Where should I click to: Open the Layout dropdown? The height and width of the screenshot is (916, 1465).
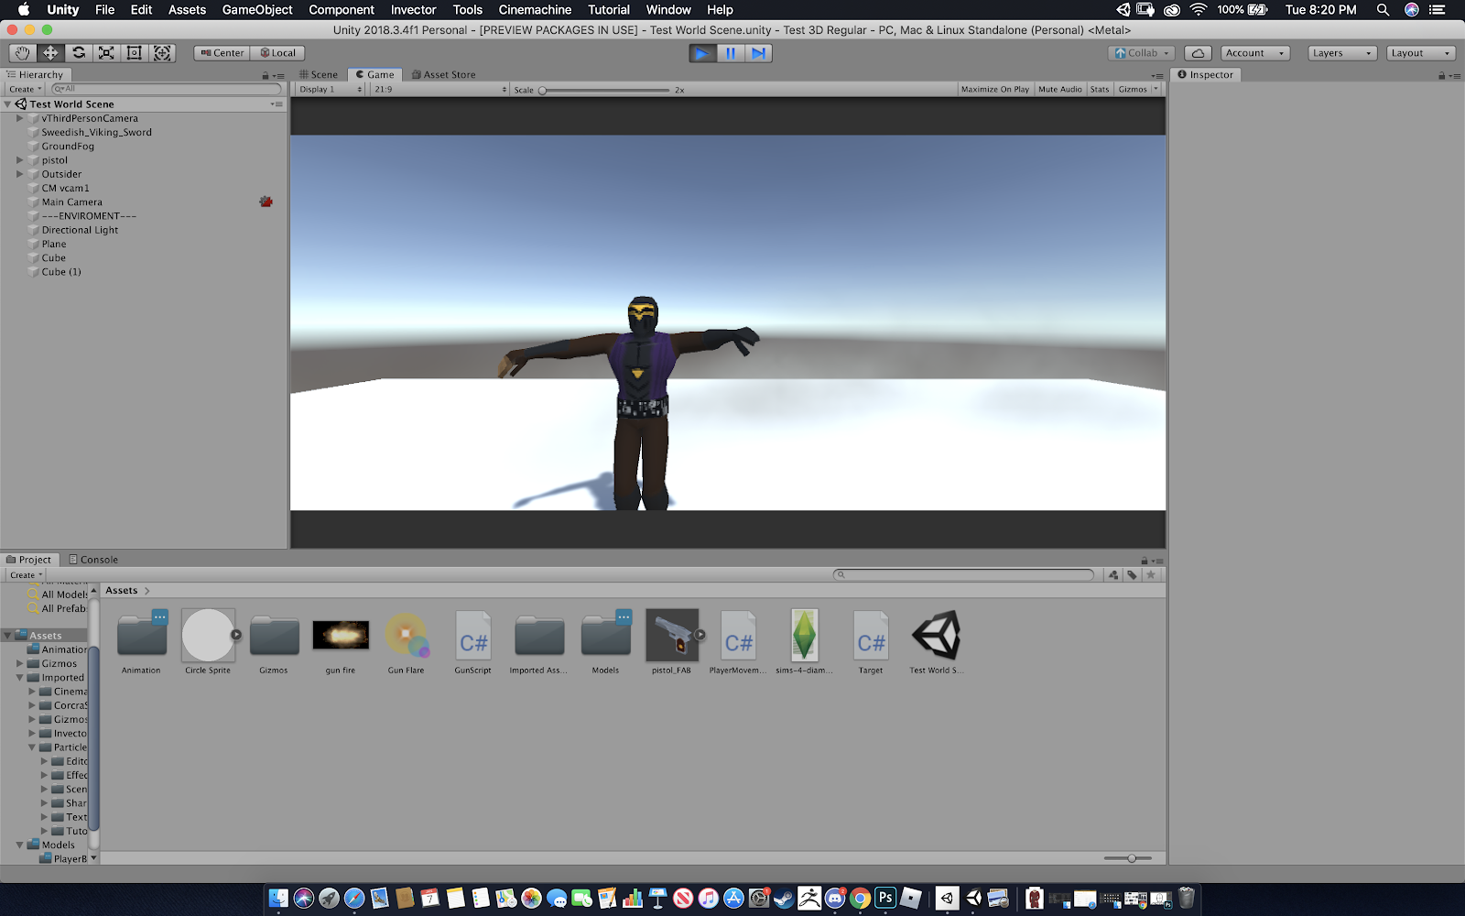(1420, 53)
